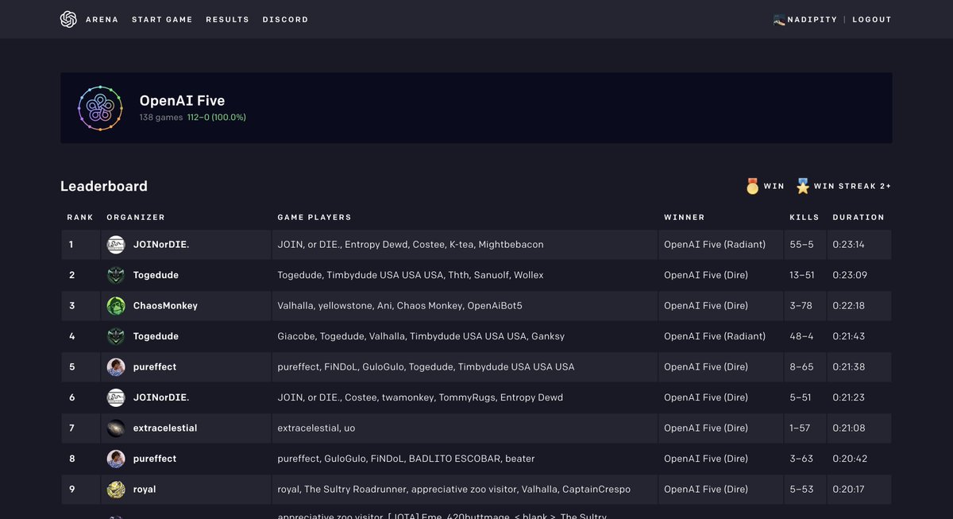Open organizer extracelestial
This screenshot has width=953, height=519.
165,428
